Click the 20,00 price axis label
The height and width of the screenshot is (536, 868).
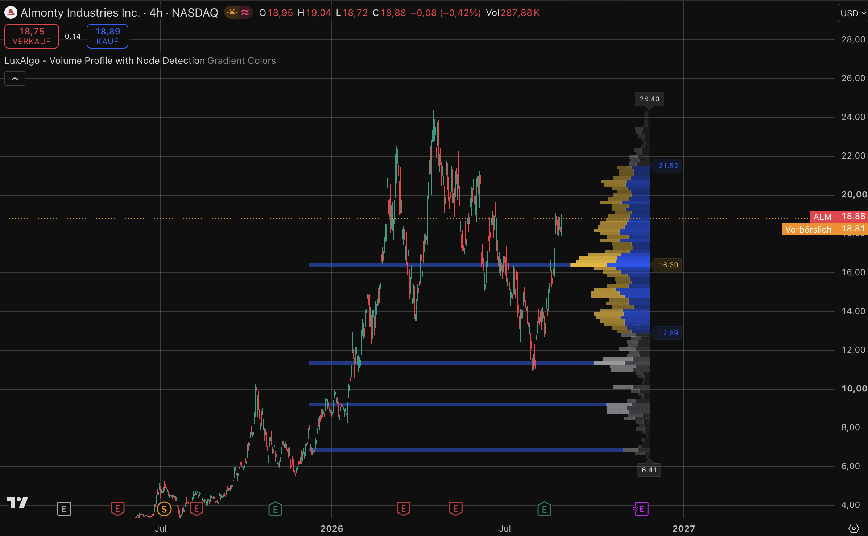(x=854, y=194)
